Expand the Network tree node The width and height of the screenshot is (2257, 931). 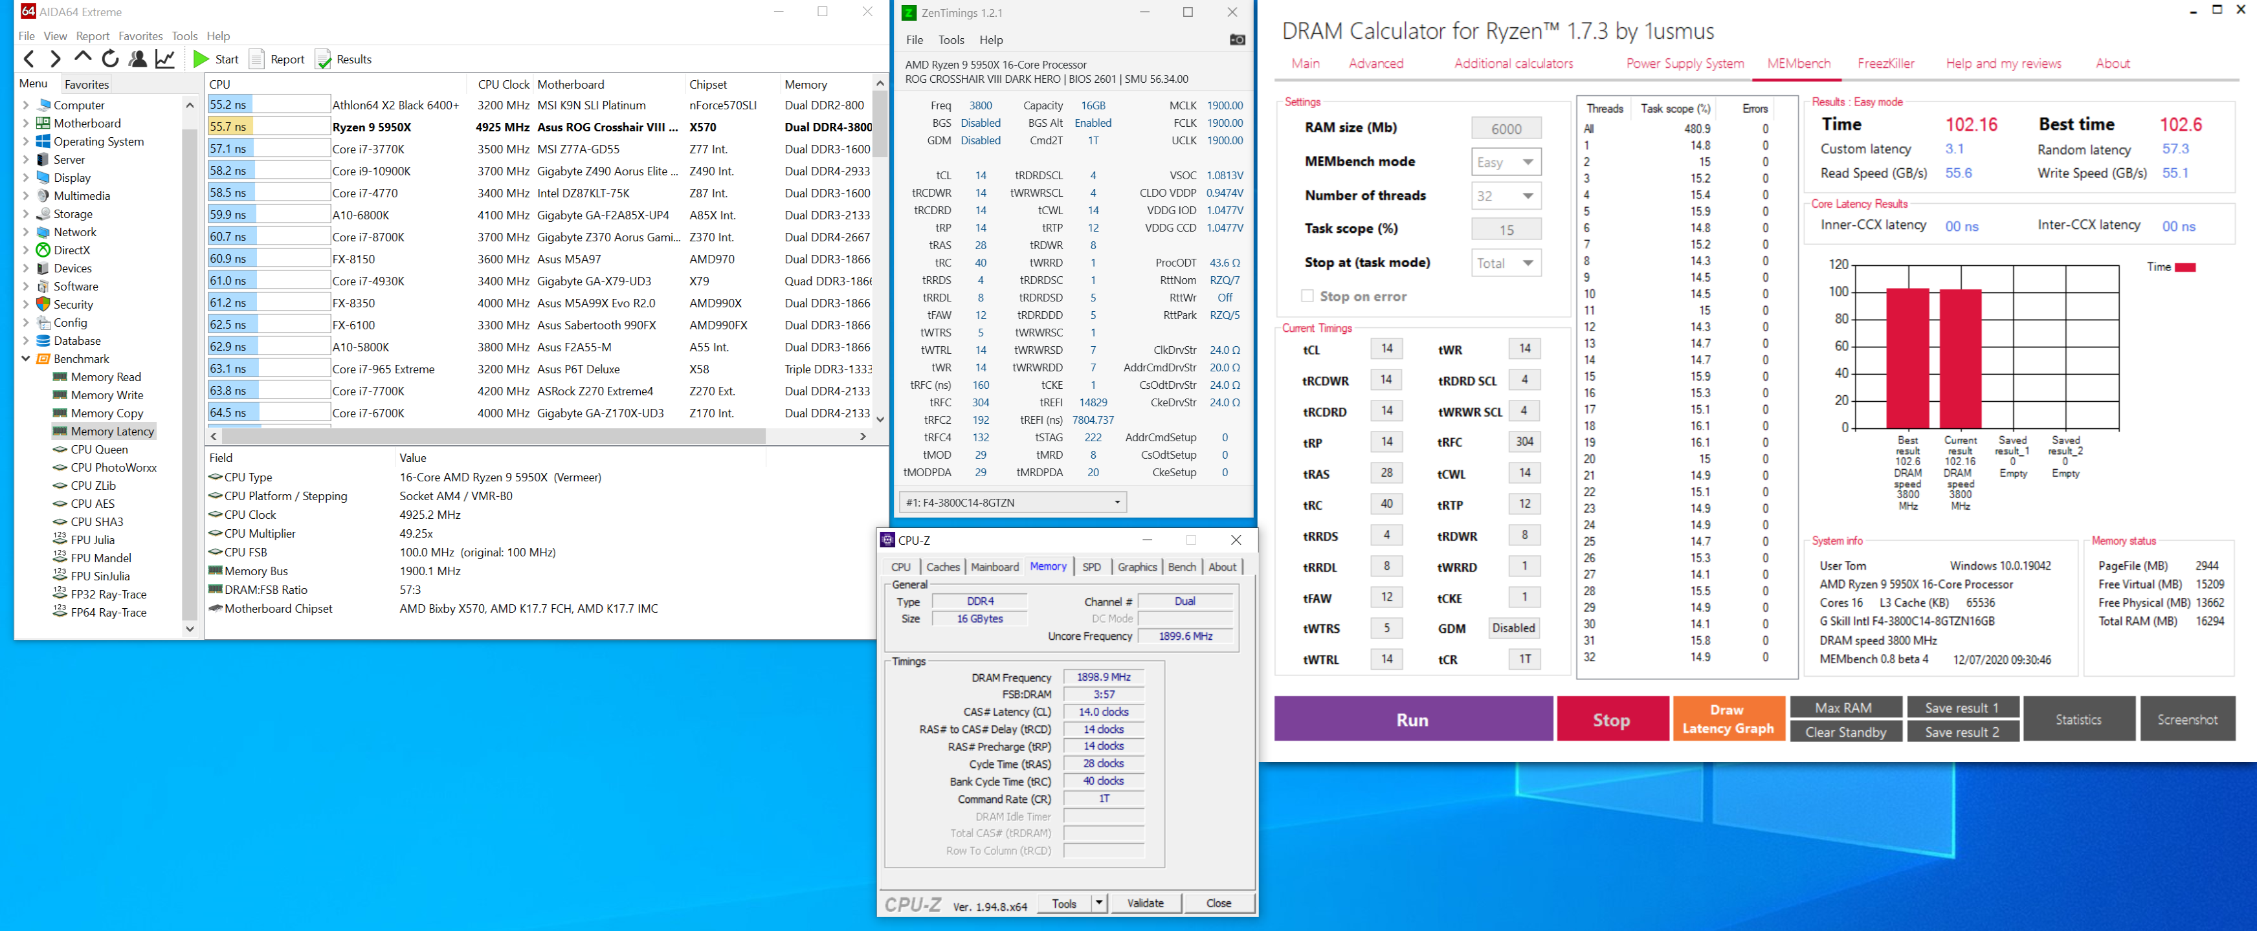click(x=25, y=232)
